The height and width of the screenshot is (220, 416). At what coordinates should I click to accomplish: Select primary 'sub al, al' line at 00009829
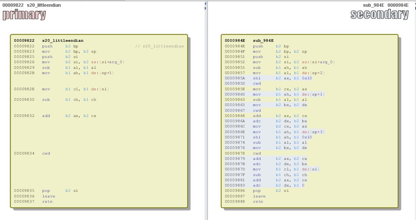pos(55,68)
